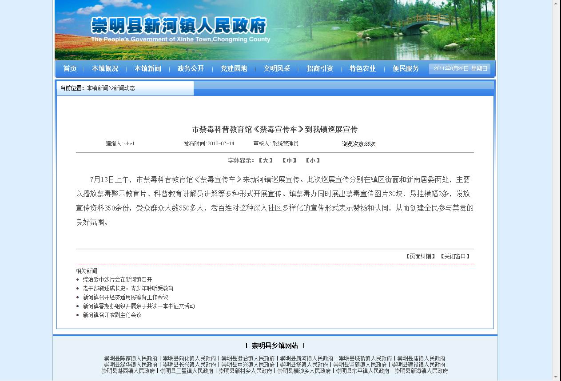Select the 党建园地 nav item
The width and height of the screenshot is (561, 381).
[234, 69]
